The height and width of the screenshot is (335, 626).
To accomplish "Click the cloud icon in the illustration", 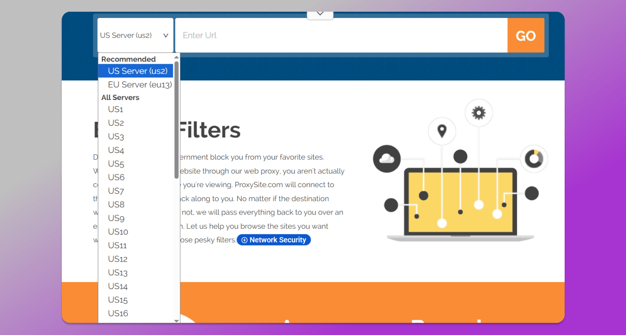I will tap(386, 159).
